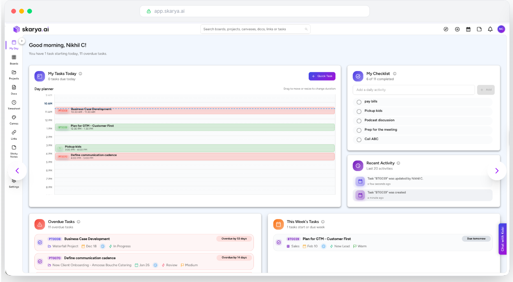
Task: Click clock icon on Business Case Development overdue row
Action: point(103,246)
